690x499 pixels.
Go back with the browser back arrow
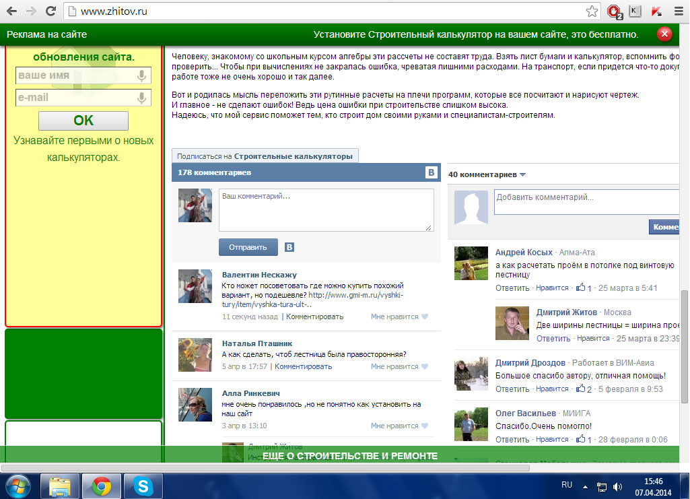12,11
